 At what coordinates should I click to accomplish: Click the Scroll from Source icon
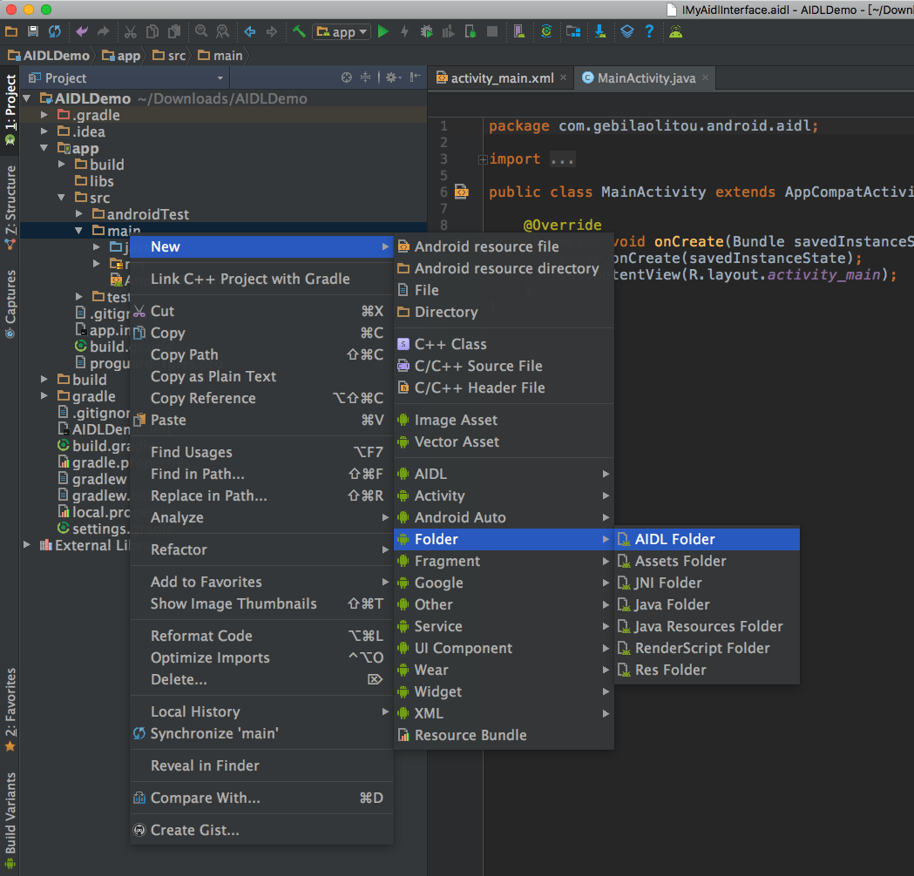pos(347,77)
